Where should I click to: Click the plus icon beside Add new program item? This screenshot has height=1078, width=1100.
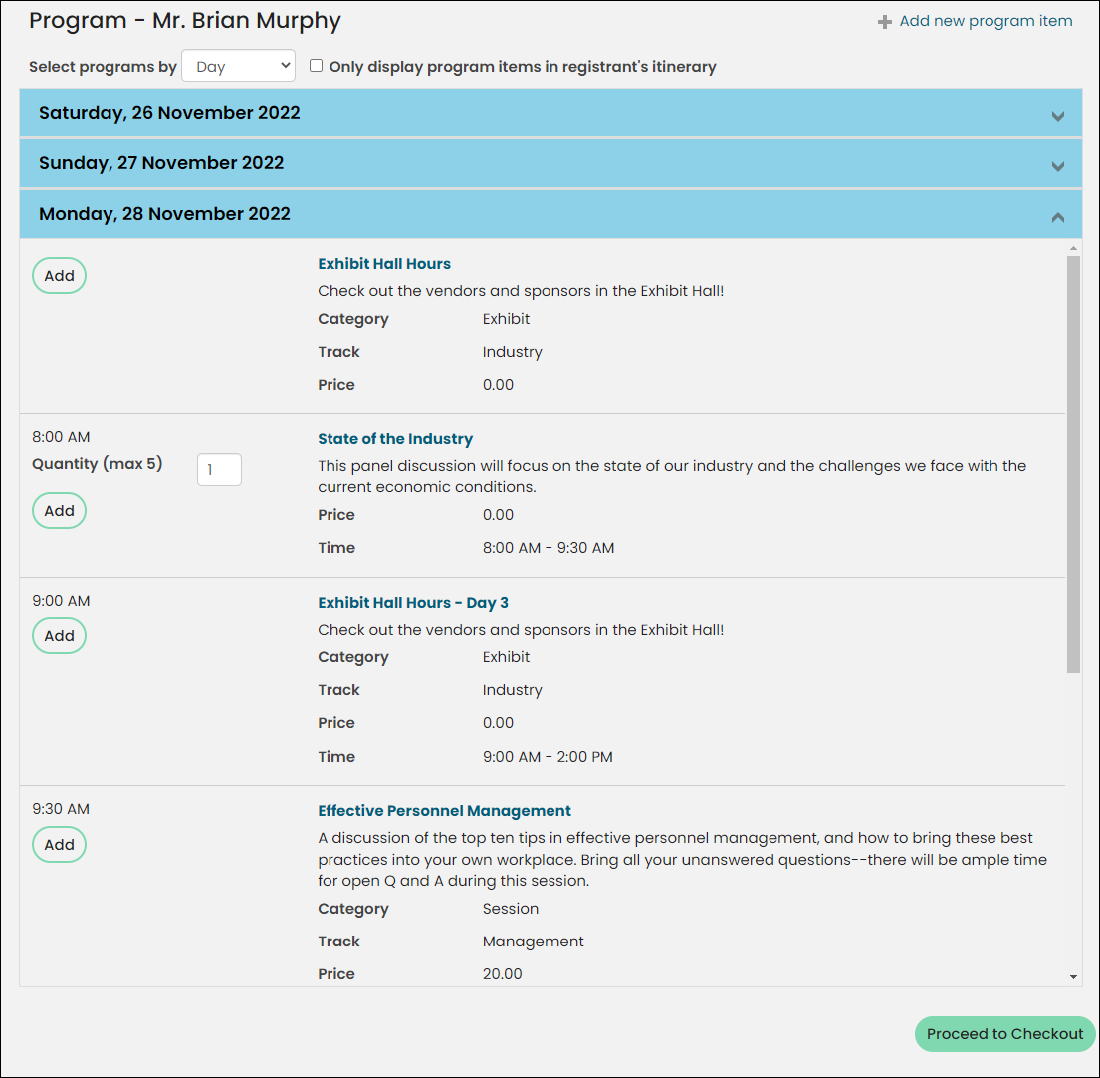coord(885,22)
